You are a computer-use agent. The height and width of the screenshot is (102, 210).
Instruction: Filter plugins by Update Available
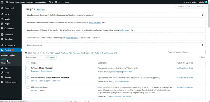[61, 53]
